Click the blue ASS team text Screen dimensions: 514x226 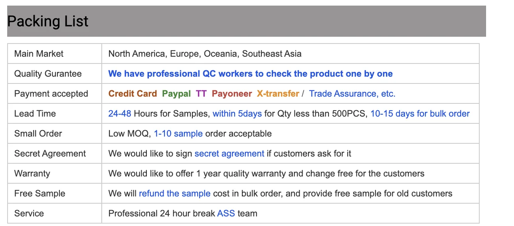point(226,214)
